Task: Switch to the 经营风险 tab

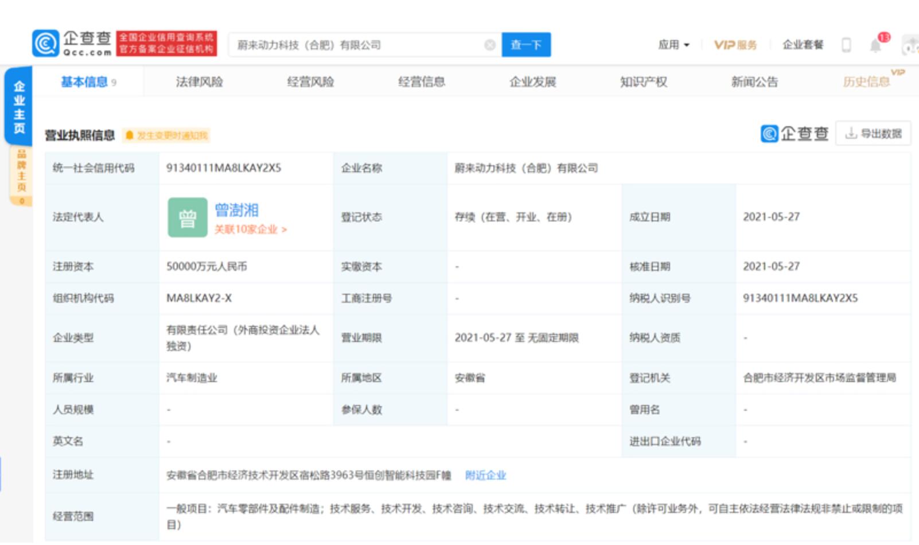Action: pyautogui.click(x=310, y=82)
